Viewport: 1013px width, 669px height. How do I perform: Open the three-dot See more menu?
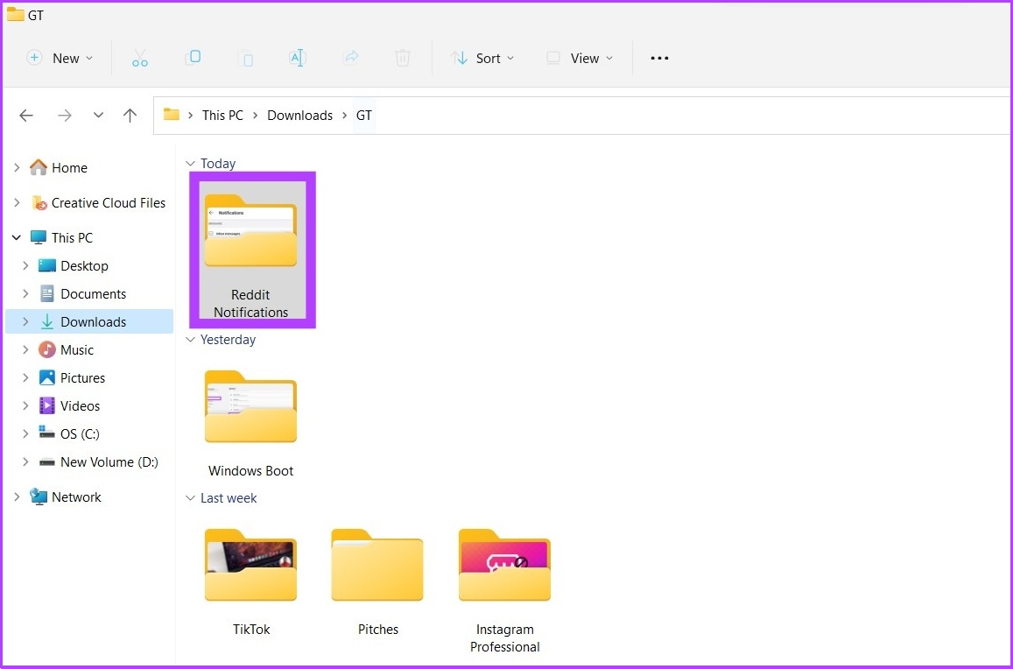point(659,58)
